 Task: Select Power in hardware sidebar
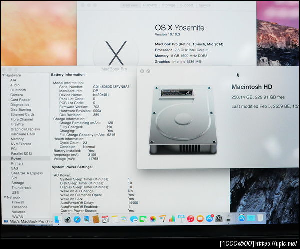16,158
